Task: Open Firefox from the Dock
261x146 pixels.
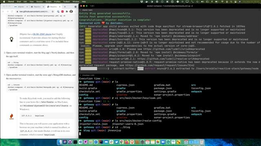Action: (127, 142)
